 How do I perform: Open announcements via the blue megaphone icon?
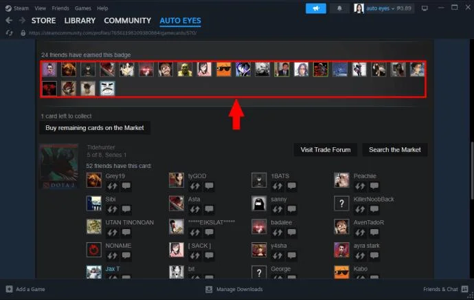point(316,8)
